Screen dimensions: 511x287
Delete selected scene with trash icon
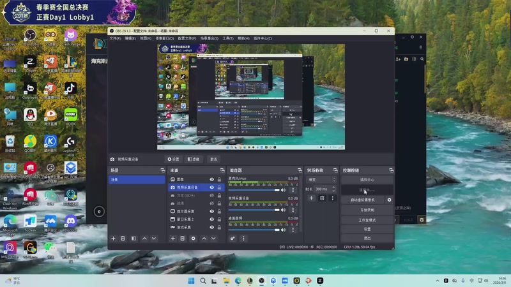click(123, 239)
